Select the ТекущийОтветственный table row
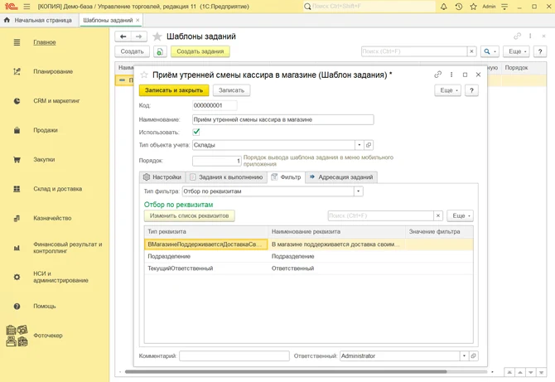555x382 pixels. point(181,268)
